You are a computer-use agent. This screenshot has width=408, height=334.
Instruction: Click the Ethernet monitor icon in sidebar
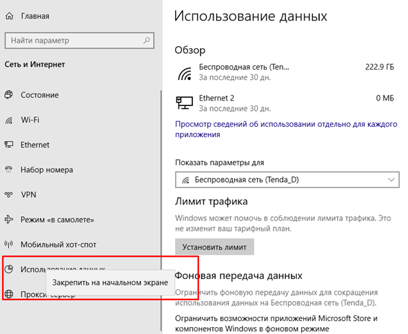point(8,145)
